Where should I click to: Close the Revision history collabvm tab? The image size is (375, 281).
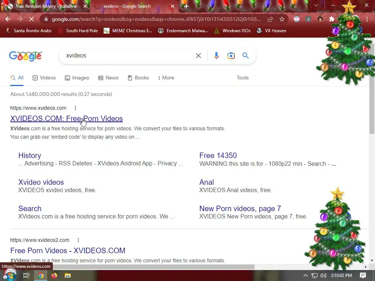(x=85, y=7)
